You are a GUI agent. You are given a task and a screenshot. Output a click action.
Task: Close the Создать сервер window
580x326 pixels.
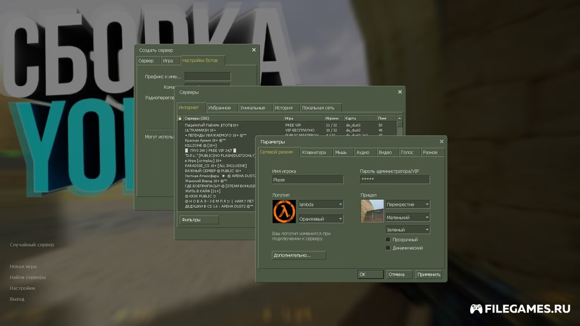point(254,50)
